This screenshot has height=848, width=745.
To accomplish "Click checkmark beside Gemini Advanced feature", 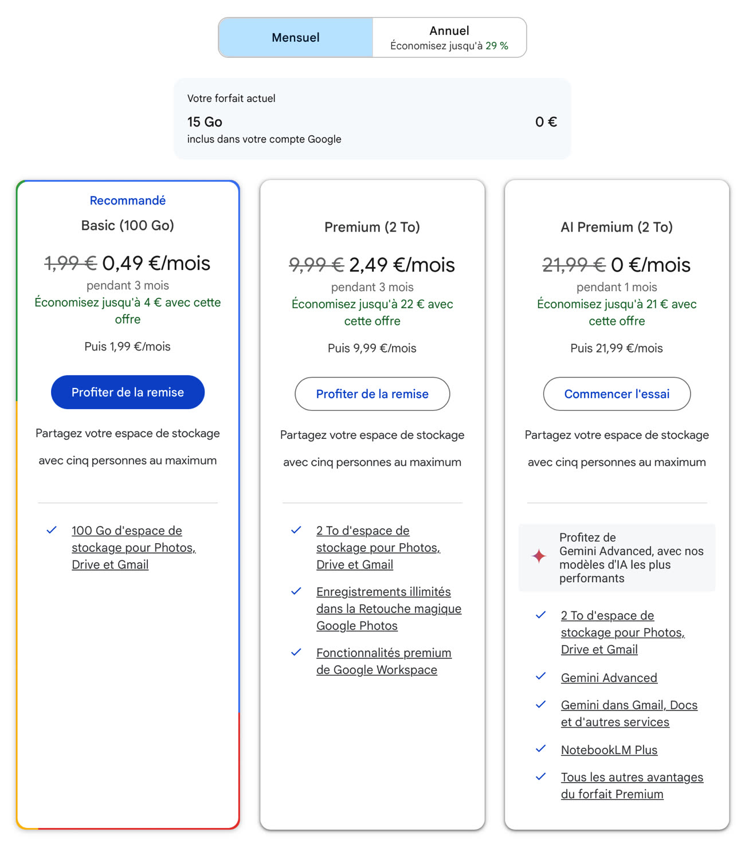I will click(540, 676).
